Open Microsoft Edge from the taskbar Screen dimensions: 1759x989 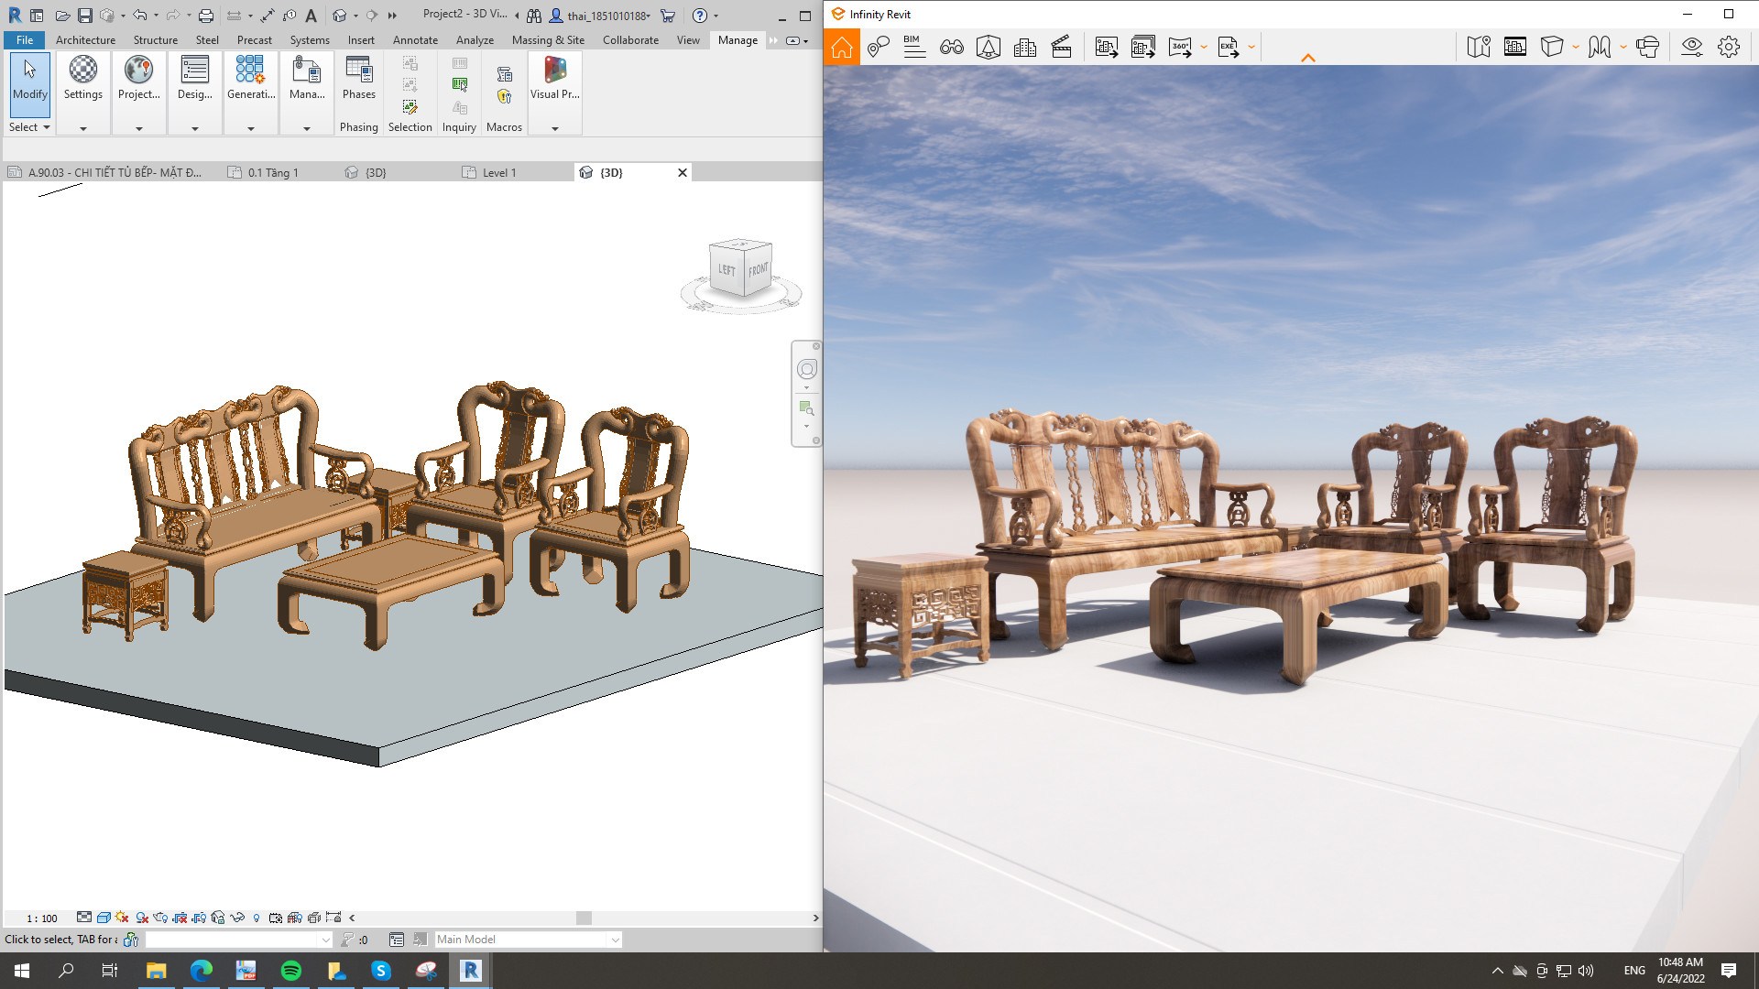pyautogui.click(x=202, y=971)
